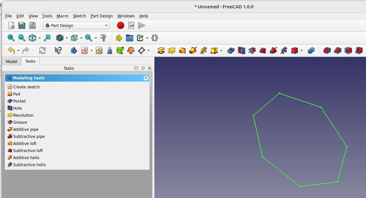Open the Make Link dropdown arrow
Image resolution: width=366 pixels, height=198 pixels.
point(147,38)
